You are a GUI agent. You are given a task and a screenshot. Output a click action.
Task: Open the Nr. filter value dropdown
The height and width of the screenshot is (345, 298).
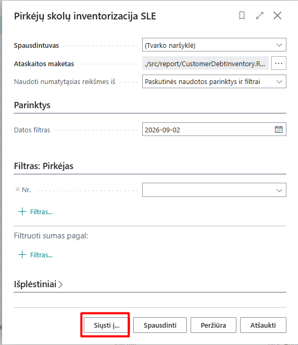(214, 190)
